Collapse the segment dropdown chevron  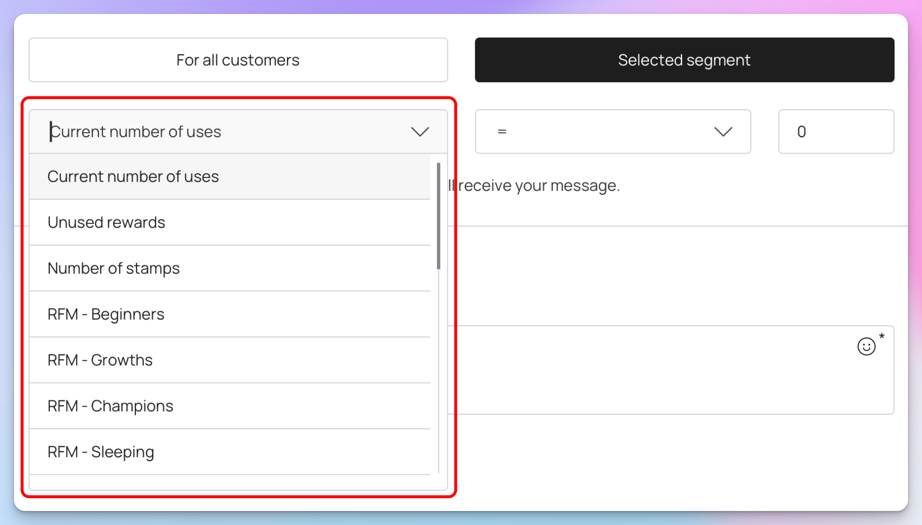point(420,132)
